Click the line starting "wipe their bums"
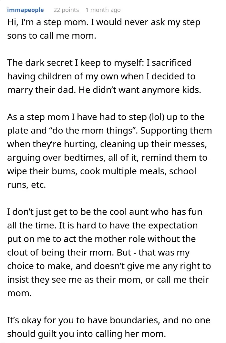Viewport: 226px width, 343px height. click(x=101, y=171)
